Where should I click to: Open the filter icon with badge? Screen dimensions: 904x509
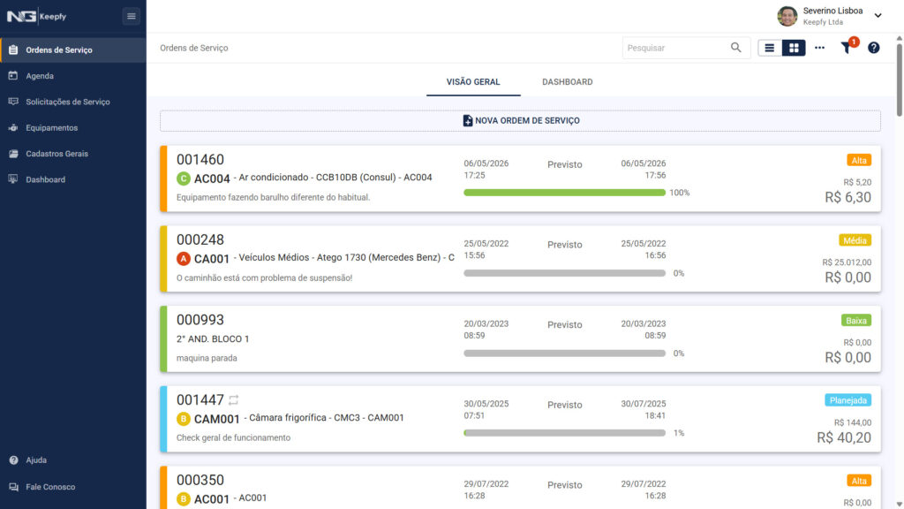[847, 48]
